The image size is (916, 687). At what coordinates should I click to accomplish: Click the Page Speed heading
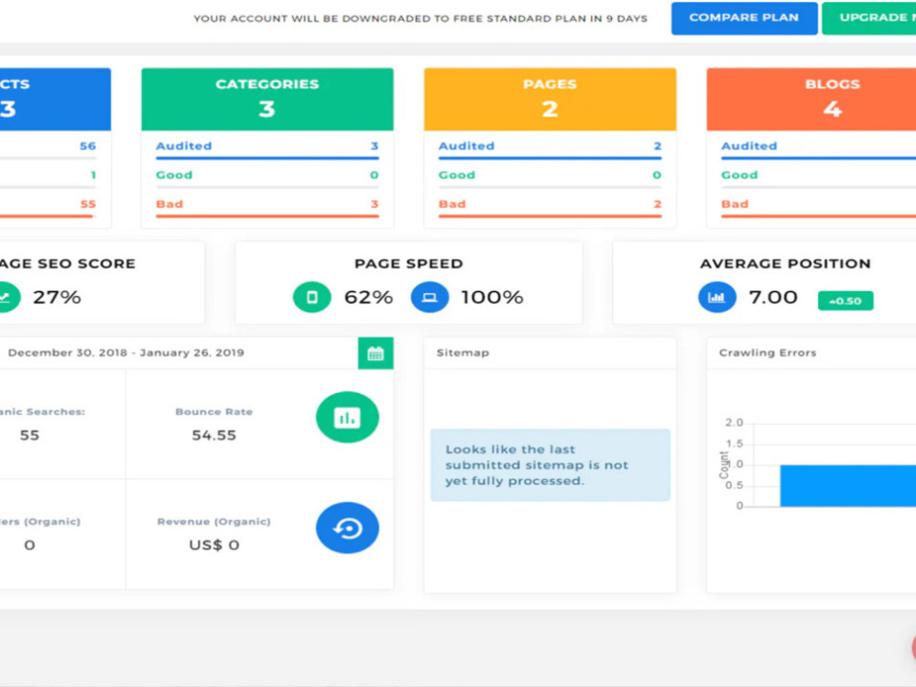(x=409, y=264)
